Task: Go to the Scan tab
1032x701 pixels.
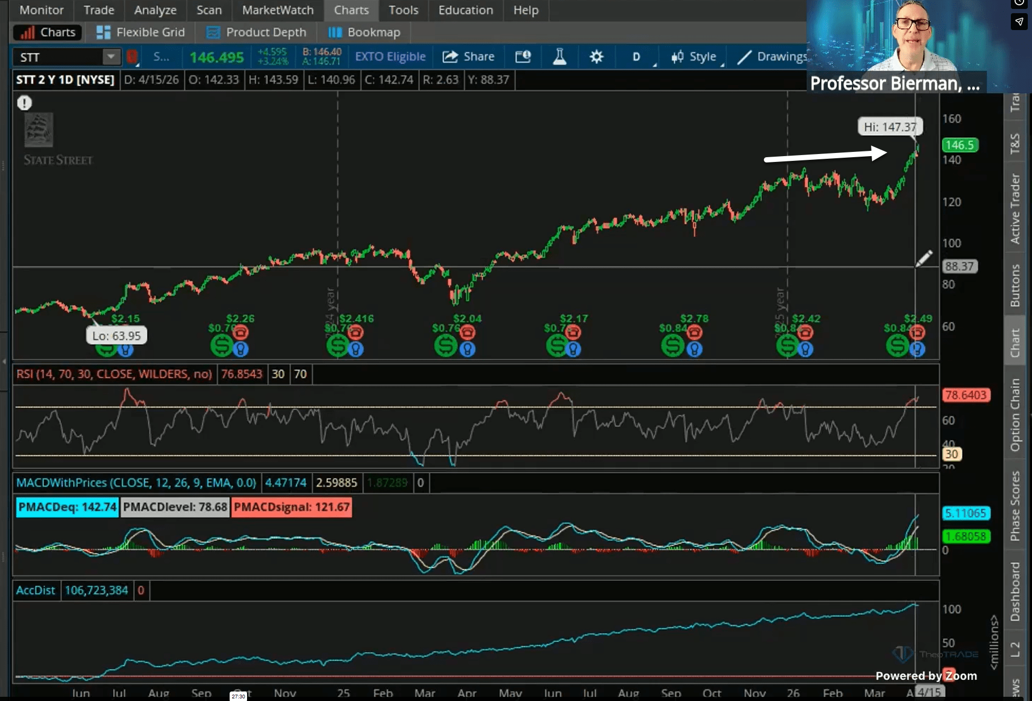Action: 209,10
